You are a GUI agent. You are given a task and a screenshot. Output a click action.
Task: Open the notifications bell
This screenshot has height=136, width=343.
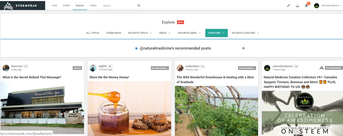306,6
